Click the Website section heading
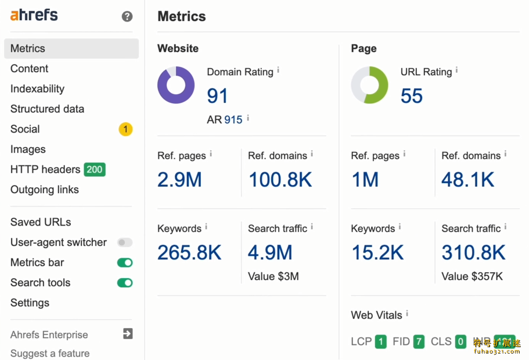529x360 pixels. (x=178, y=48)
